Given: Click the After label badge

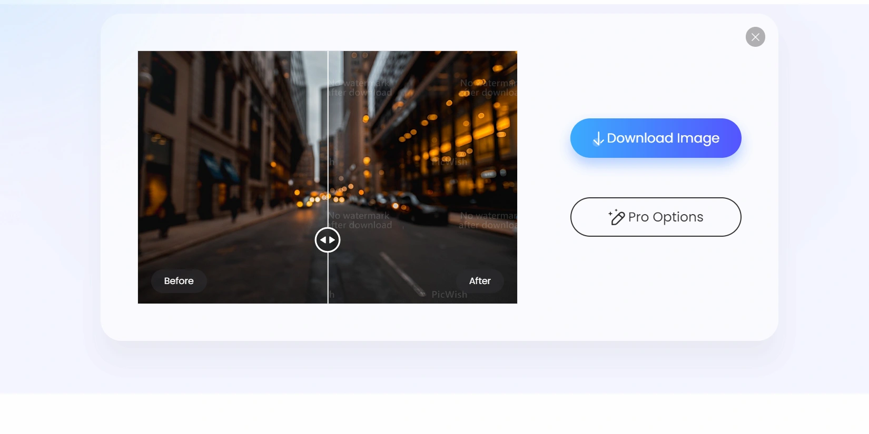Looking at the screenshot, I should click(x=480, y=281).
